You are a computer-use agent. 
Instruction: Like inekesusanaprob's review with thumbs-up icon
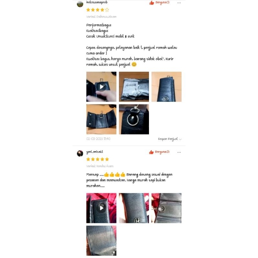152,3
